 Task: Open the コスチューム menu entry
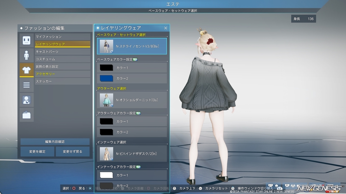tap(63, 59)
